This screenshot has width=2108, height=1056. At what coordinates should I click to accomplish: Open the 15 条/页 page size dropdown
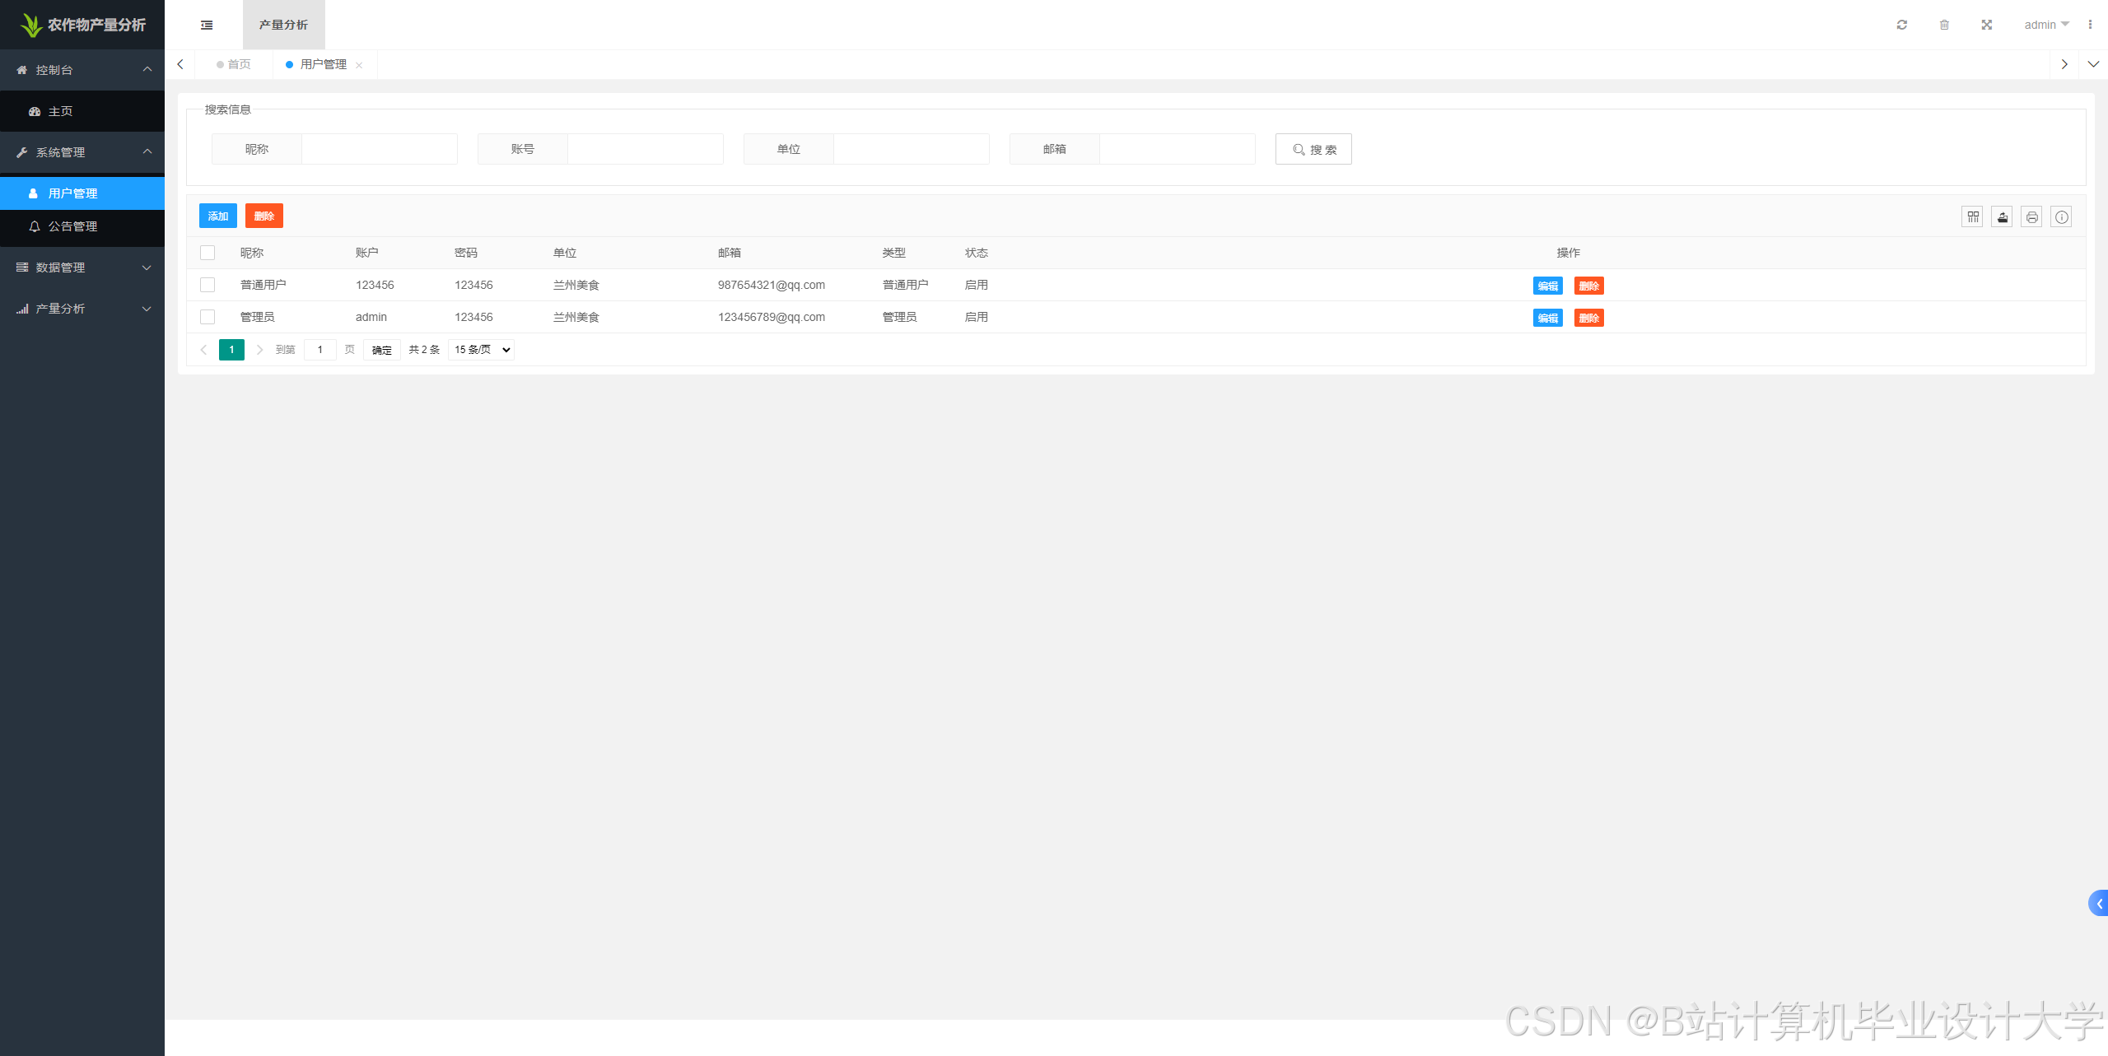coord(482,350)
